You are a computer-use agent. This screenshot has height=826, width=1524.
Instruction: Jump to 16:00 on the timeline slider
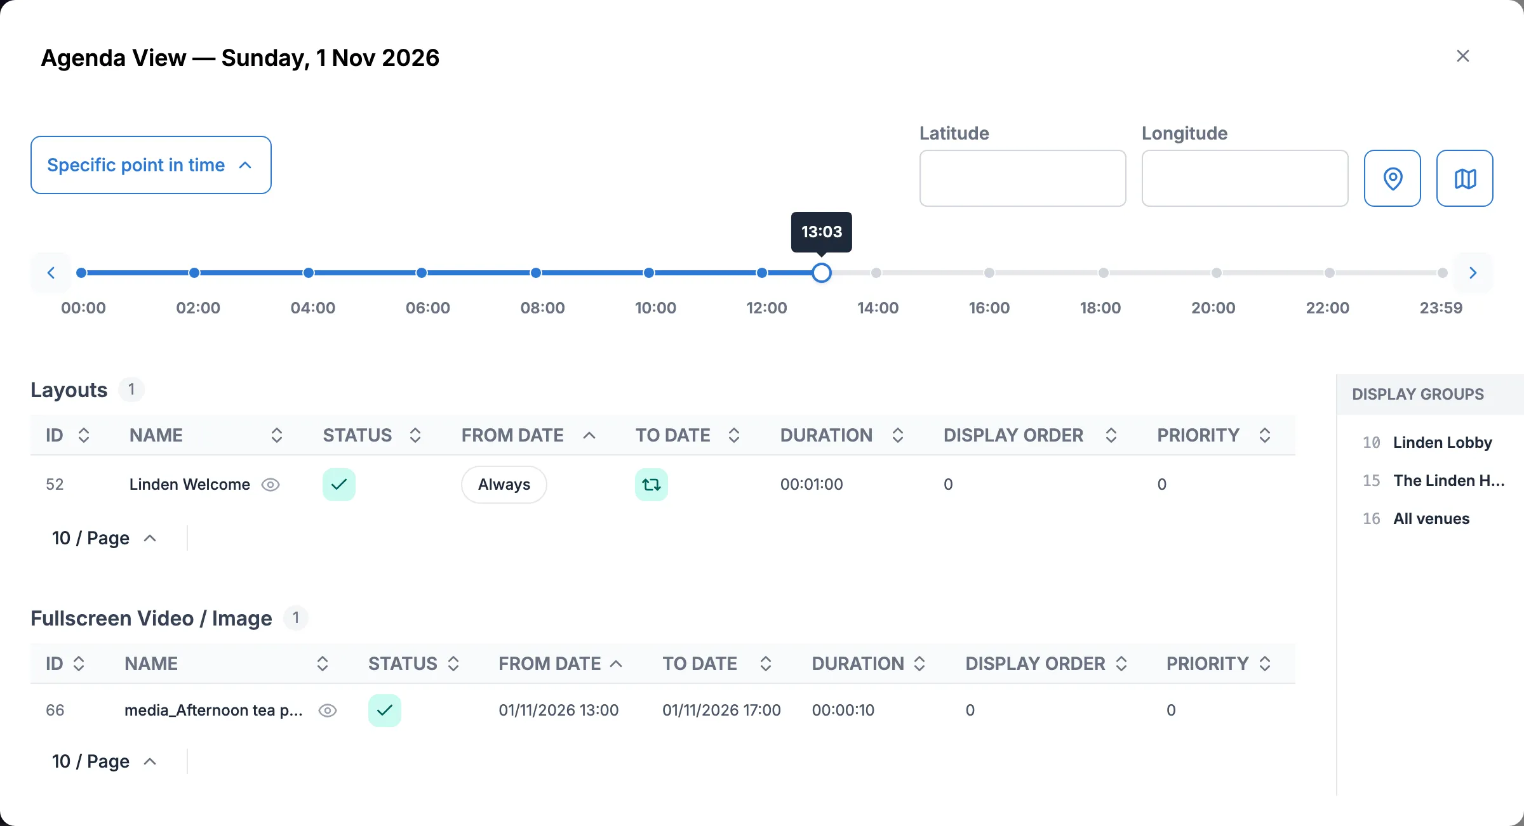pos(989,273)
